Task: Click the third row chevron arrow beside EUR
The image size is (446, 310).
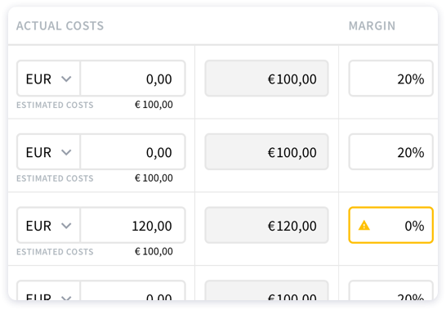Action: click(x=66, y=226)
